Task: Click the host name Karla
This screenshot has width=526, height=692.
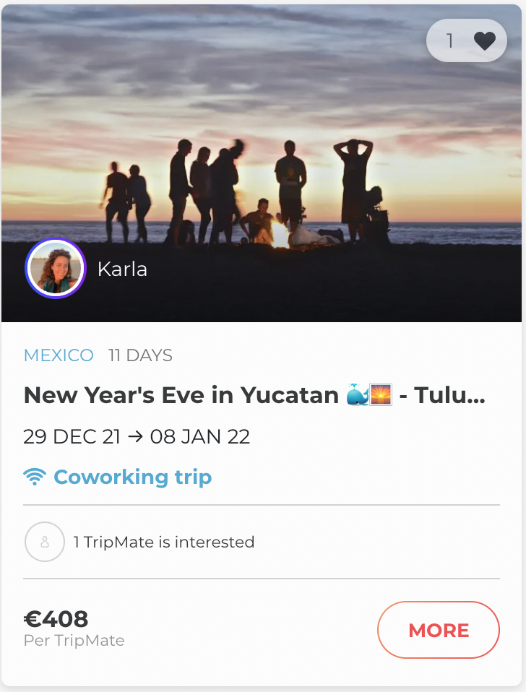Action: pos(122,269)
